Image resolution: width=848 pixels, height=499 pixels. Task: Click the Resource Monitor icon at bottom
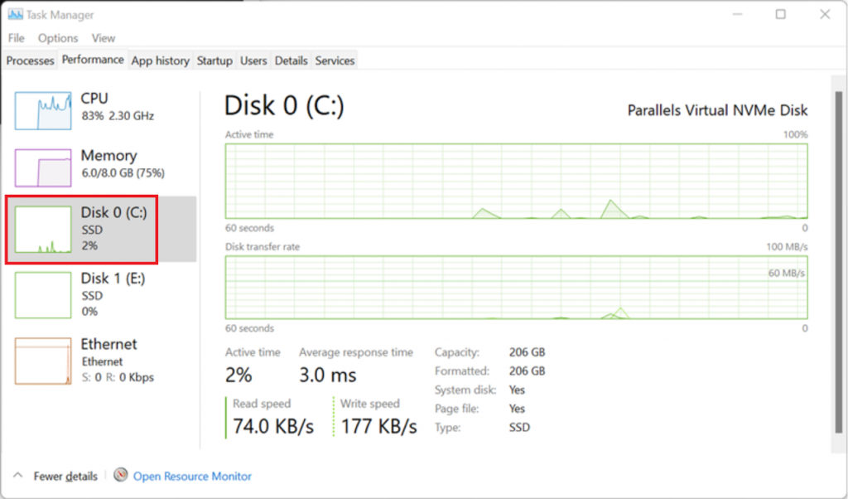coord(121,476)
